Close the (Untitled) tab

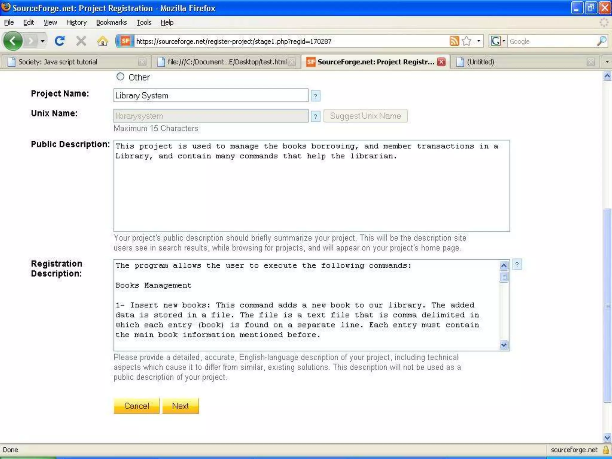pos(590,62)
